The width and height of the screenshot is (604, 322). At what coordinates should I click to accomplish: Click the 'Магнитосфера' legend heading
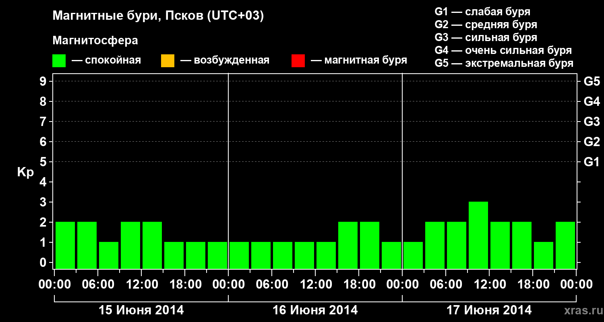[95, 41]
